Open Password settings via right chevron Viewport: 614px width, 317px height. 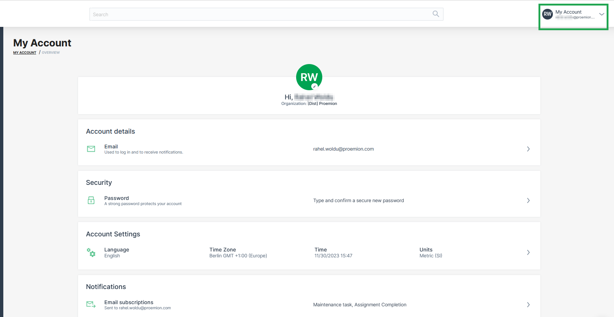tap(528, 201)
